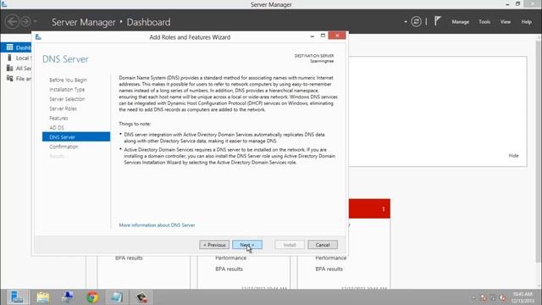Click Performance in the right dashboard tile
The width and height of the screenshot is (542, 305).
click(x=331, y=258)
